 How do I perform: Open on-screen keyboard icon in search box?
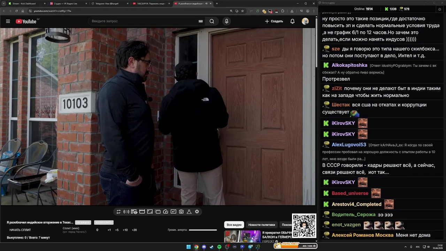(x=201, y=21)
